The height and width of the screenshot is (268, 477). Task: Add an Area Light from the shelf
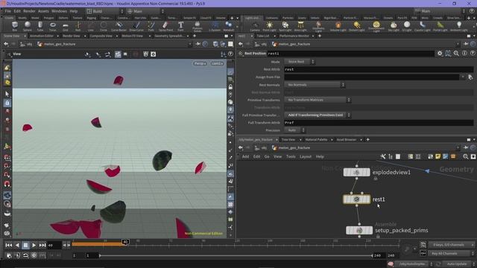[300, 26]
